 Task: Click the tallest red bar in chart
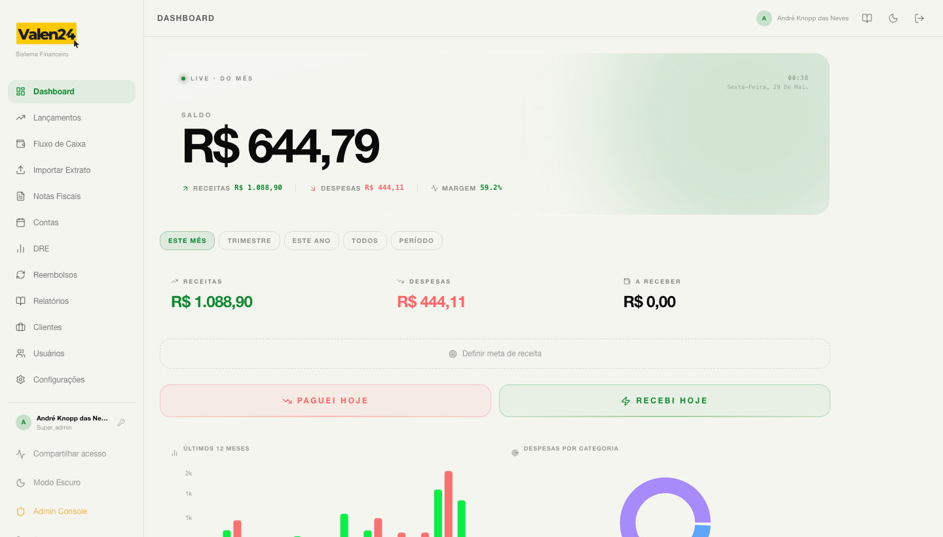pyautogui.click(x=449, y=504)
